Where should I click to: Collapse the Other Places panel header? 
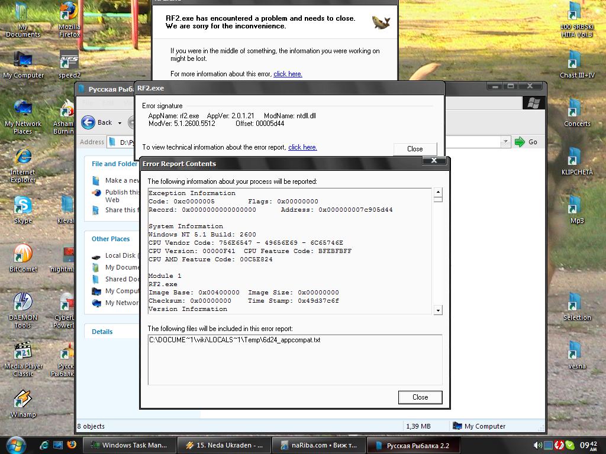click(112, 239)
